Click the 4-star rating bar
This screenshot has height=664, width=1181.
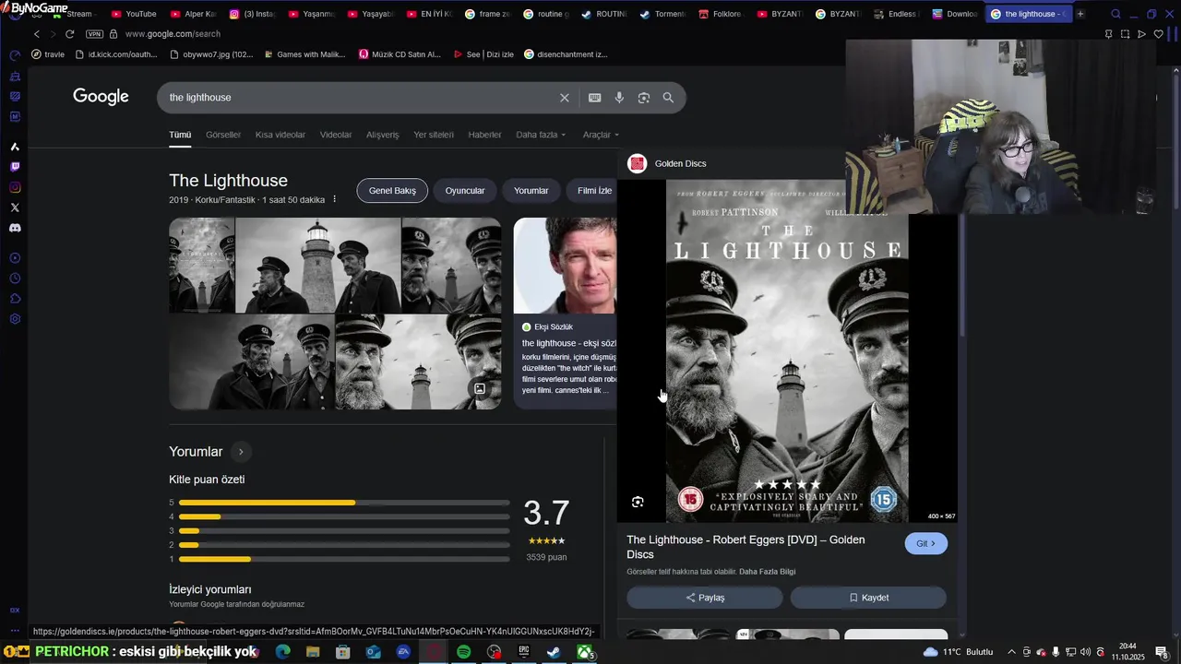[344, 516]
